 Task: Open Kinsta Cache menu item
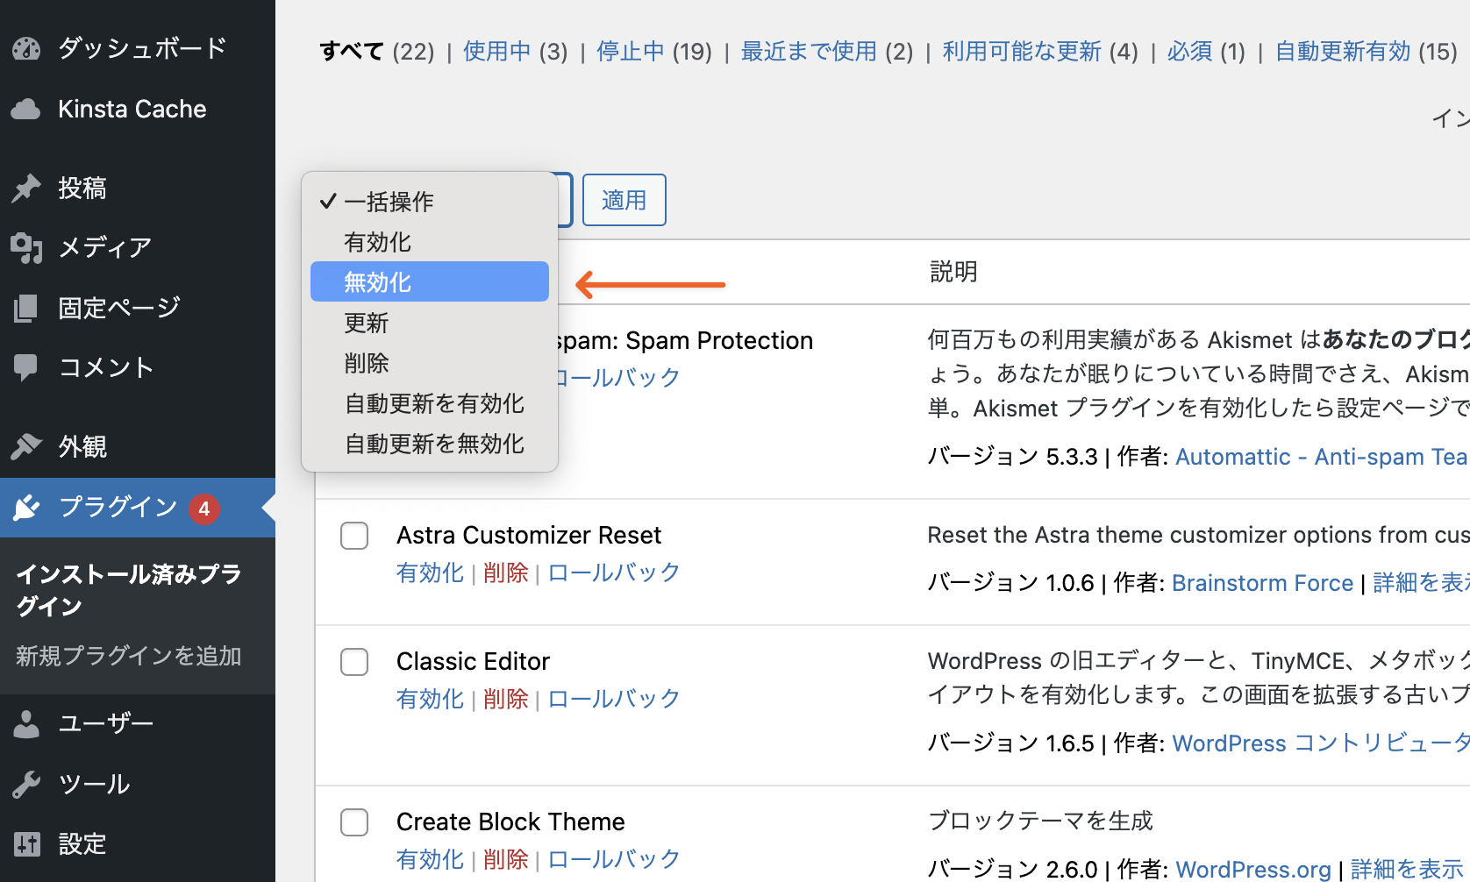tap(138, 109)
